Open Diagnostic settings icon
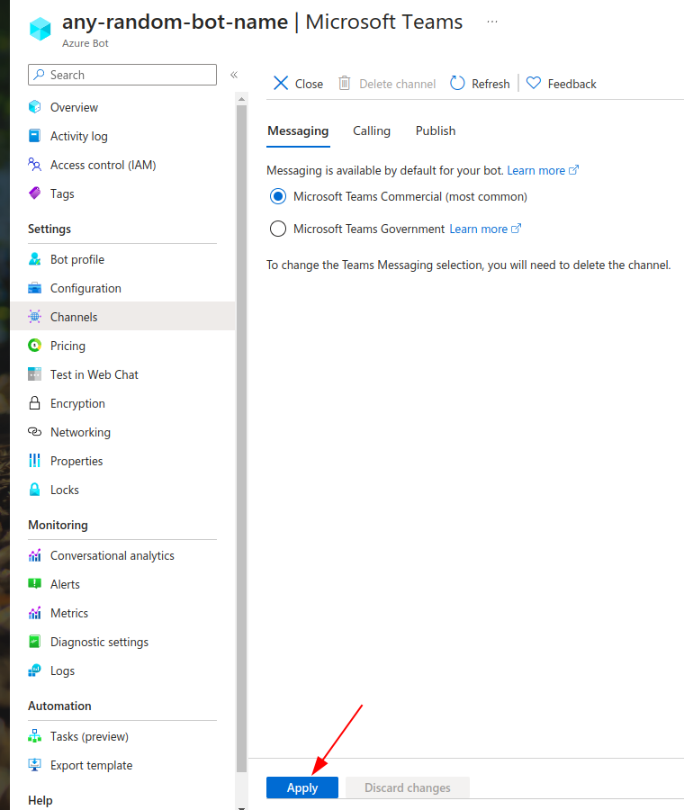 click(x=34, y=642)
